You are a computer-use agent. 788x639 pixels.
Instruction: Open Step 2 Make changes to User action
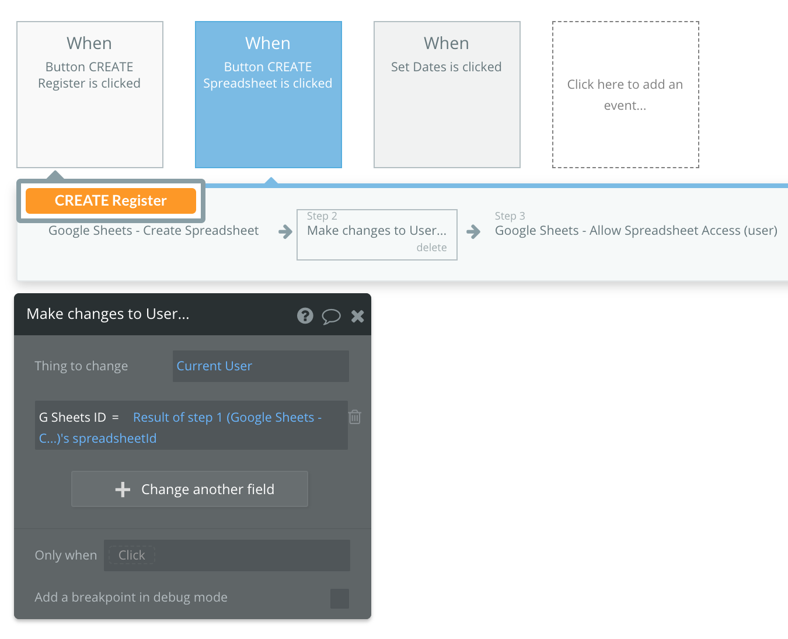(377, 231)
